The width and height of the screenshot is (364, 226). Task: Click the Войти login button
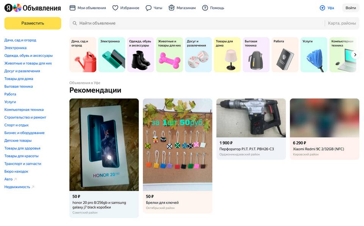[350, 8]
